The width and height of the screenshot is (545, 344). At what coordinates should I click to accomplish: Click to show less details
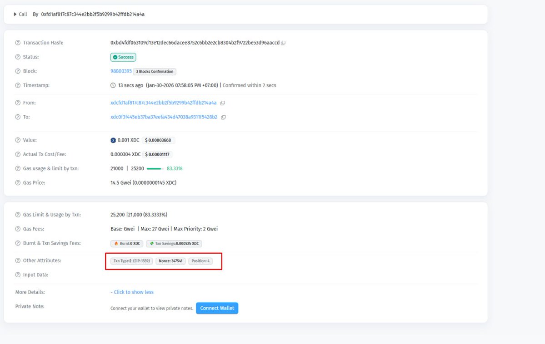132,292
